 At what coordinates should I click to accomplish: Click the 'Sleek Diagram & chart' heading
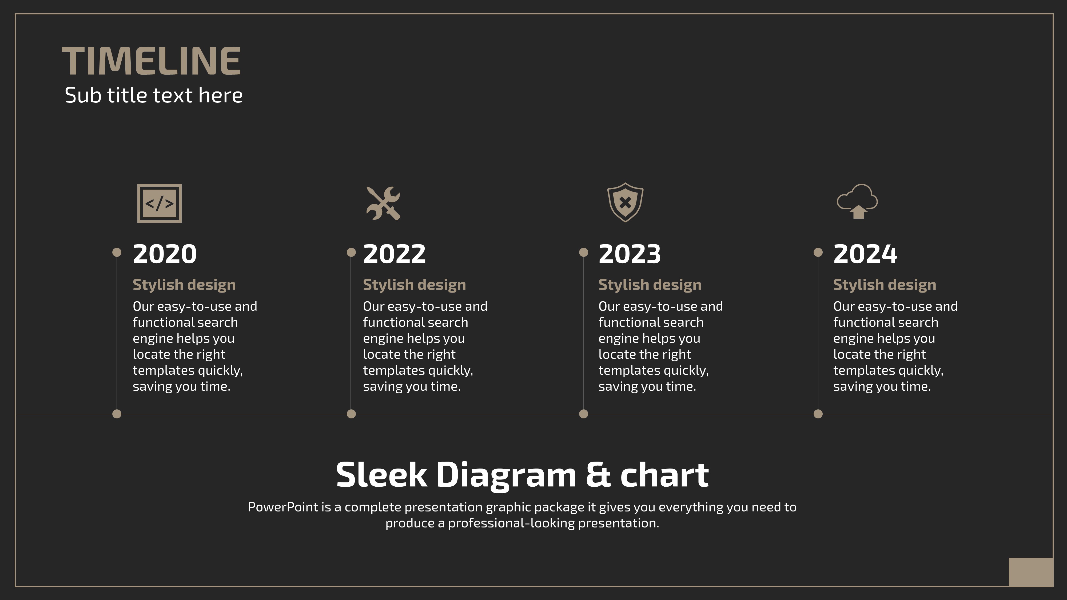[522, 475]
